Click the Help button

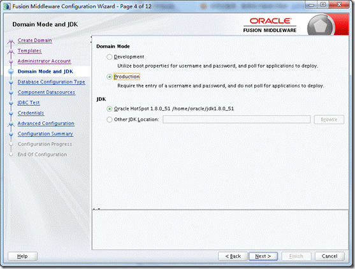22,256
